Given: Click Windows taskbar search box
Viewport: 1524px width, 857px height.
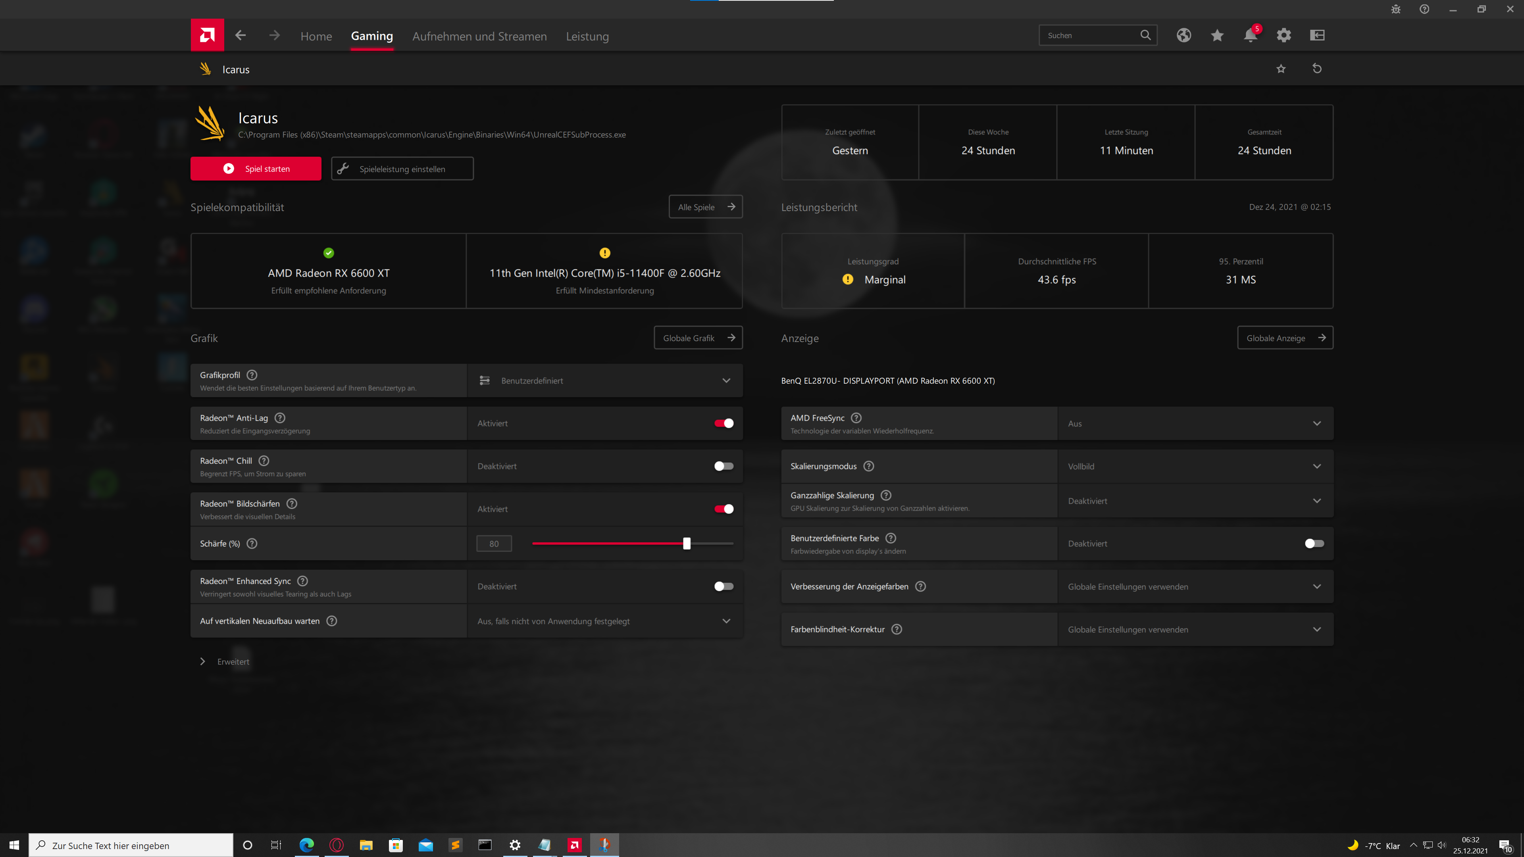Looking at the screenshot, I should point(131,845).
